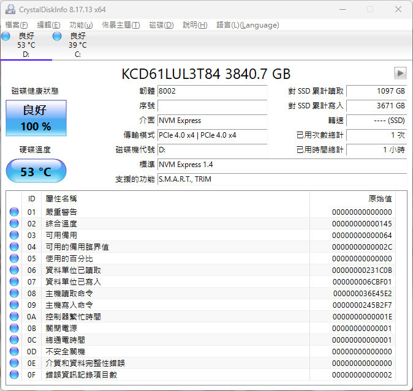Image resolution: width=413 pixels, height=391 pixels.
Task: Open the 功能(u) menu
Action: coord(81,25)
